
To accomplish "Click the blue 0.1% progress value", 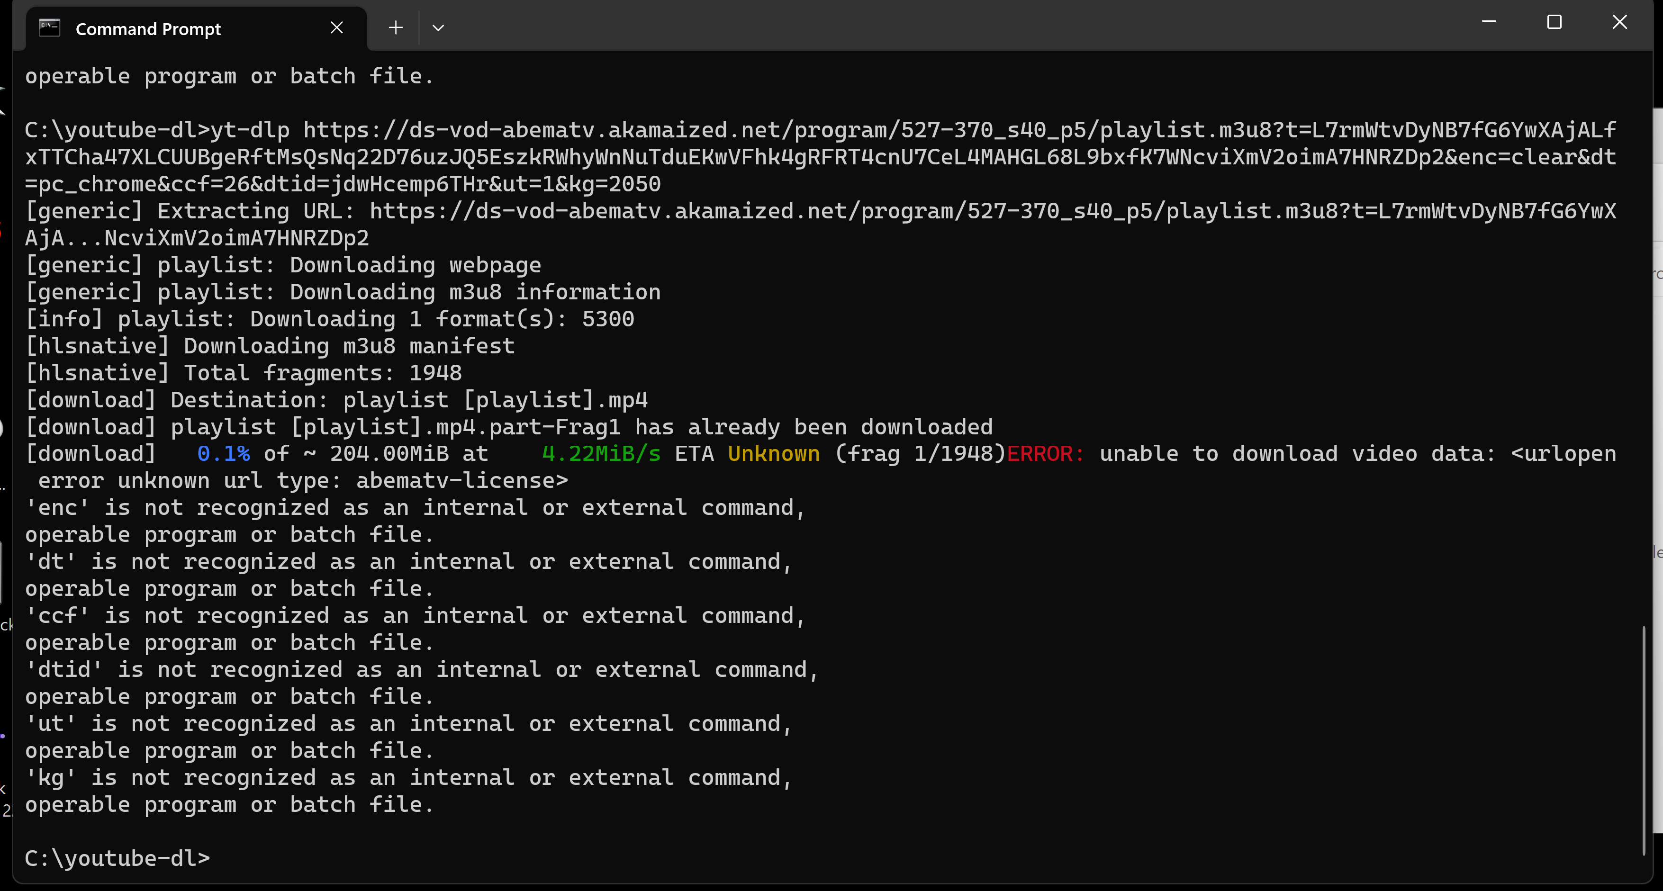I will pos(223,454).
